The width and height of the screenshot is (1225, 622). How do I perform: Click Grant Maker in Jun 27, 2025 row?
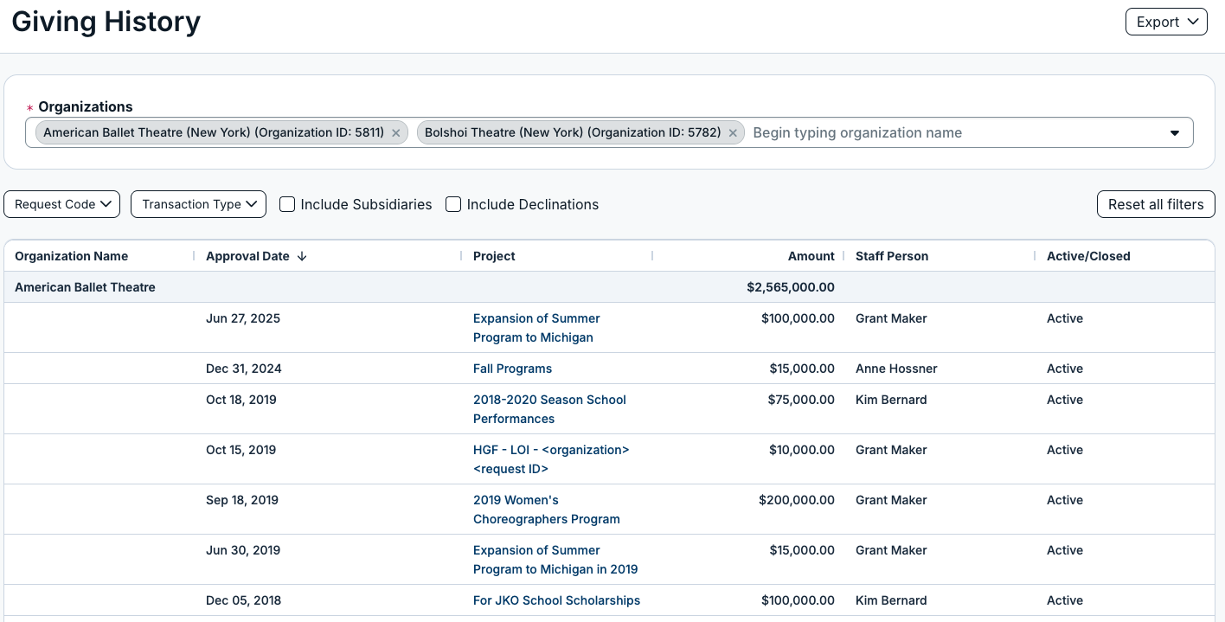point(891,318)
